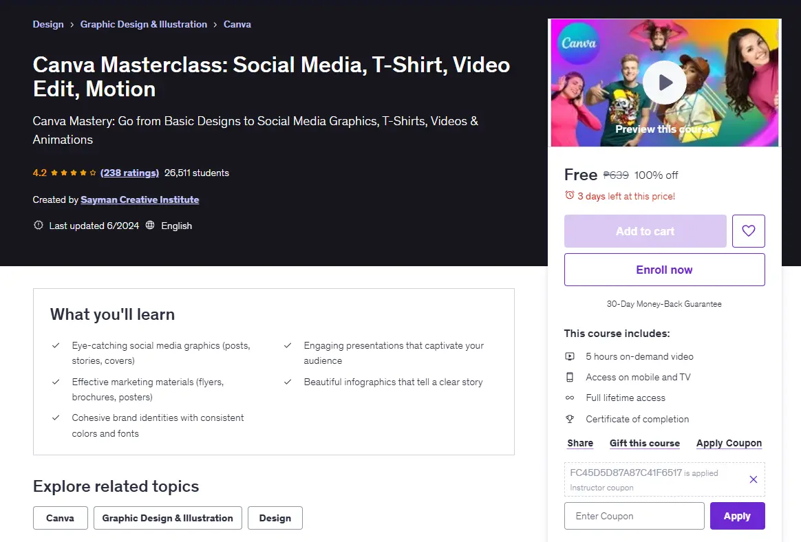Click Access on mobile and TV text
The height and width of the screenshot is (542, 801).
(638, 377)
